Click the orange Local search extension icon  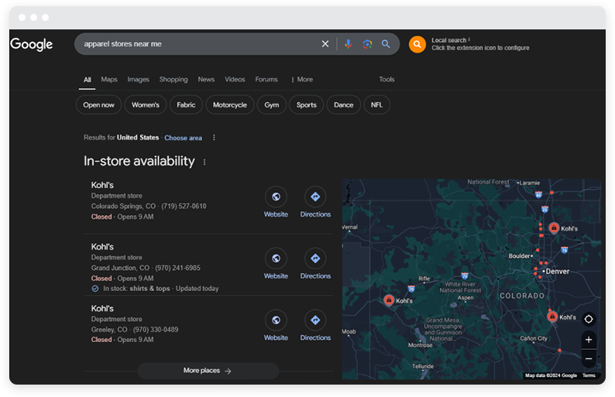tap(417, 44)
